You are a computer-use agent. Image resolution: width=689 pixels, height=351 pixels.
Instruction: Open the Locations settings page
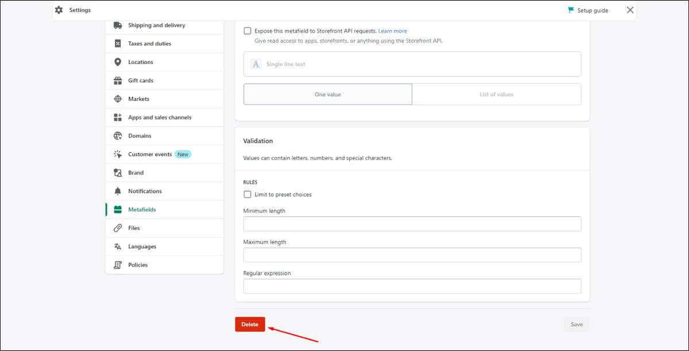[164, 62]
